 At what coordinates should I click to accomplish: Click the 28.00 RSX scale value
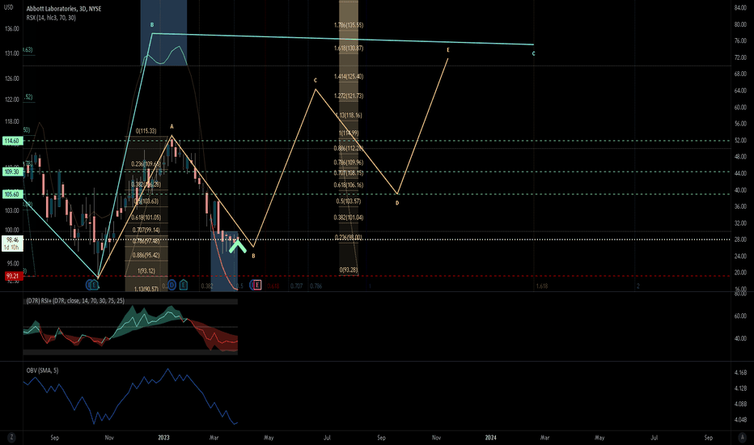[740, 239]
